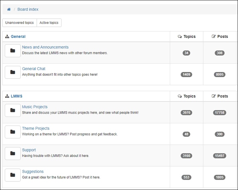Click folder icon for Music Projects

(x=13, y=110)
